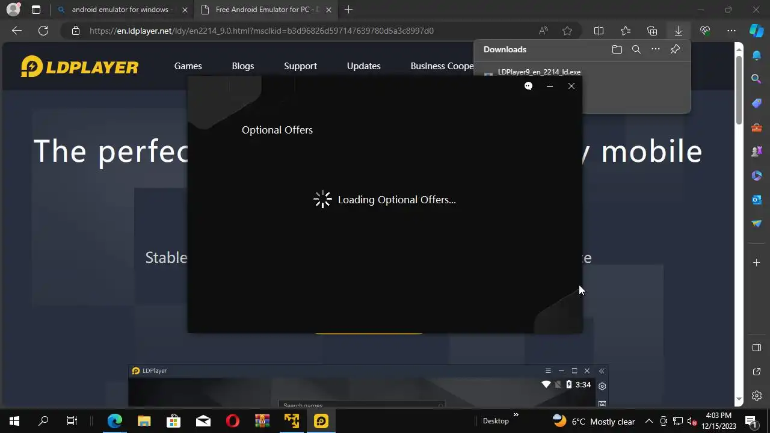Open the Blogs menu item
770x433 pixels.
243,66
